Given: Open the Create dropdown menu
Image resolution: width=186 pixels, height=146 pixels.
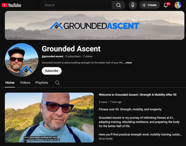Looking at the screenshot, I should tap(150, 5).
